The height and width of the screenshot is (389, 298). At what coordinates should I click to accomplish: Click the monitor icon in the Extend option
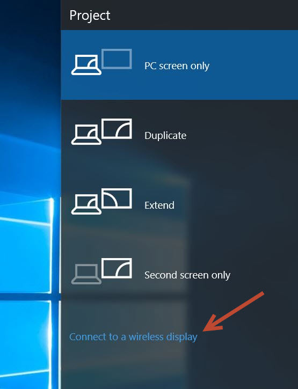coord(117,198)
